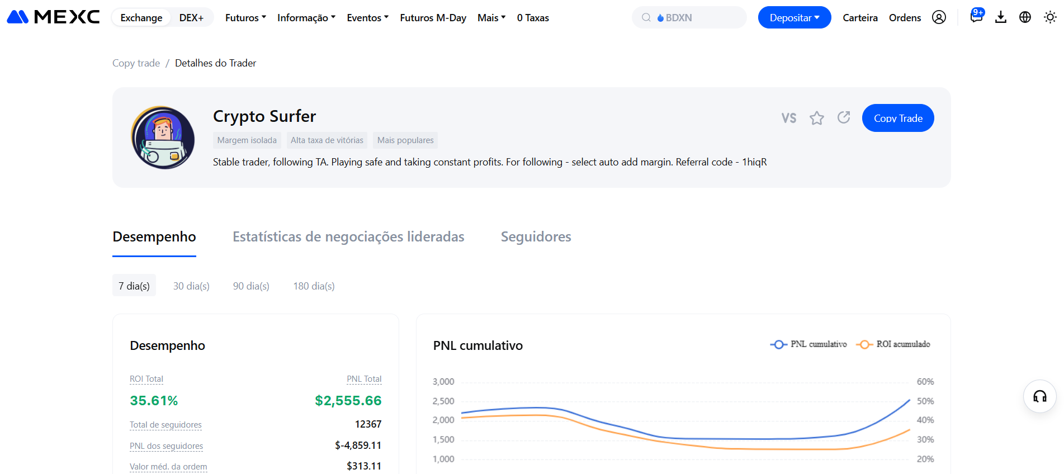The image size is (1064, 474).
Task: Expand the Futuros dropdown menu
Action: coord(245,18)
